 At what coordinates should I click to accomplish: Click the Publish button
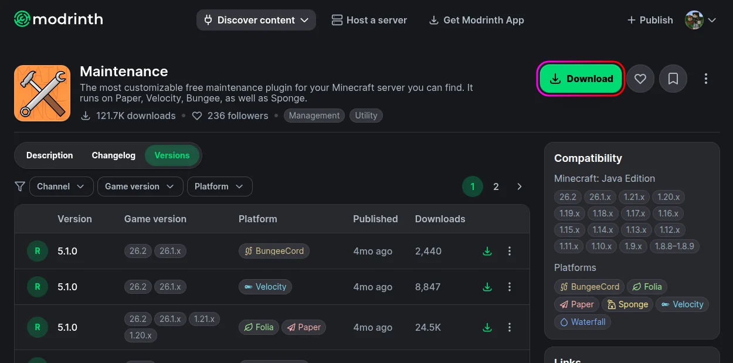[x=650, y=20]
